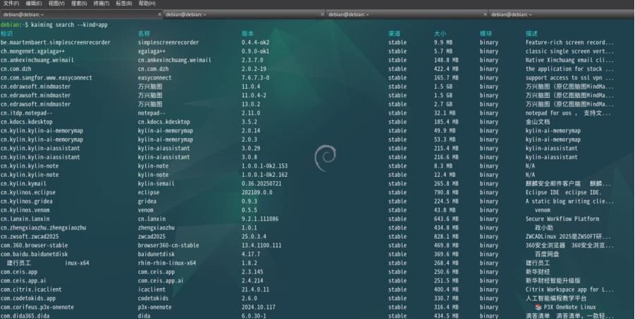The height and width of the screenshot is (319, 635).
Task: Open the 标签(B) menu
Action: tap(124, 4)
